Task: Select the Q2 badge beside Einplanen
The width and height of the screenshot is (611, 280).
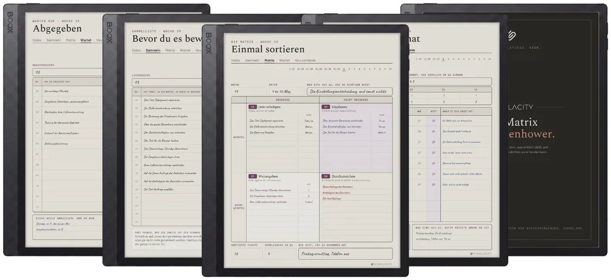Action: [326, 107]
